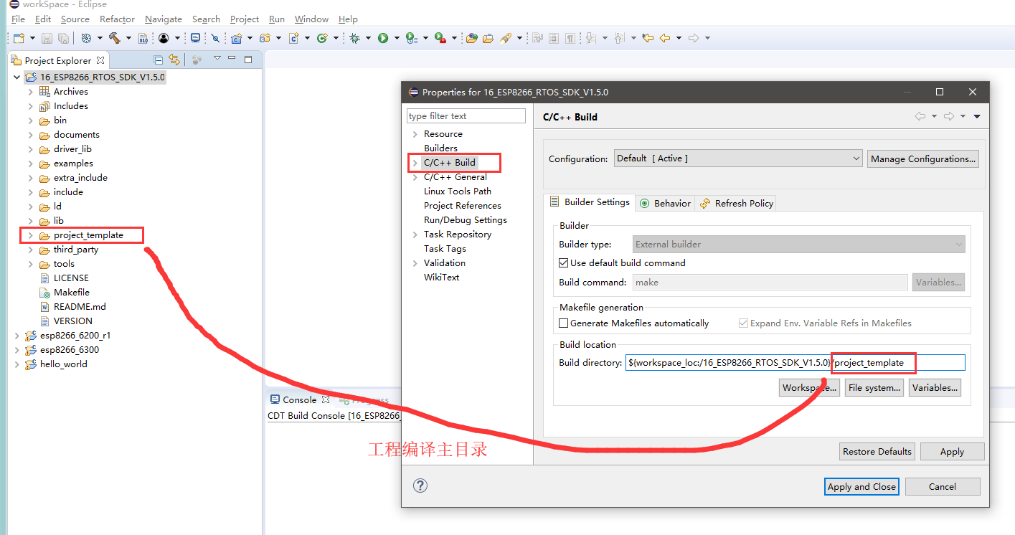Image resolution: width=1015 pixels, height=535 pixels.
Task: Click the Workspace button
Action: (x=810, y=388)
